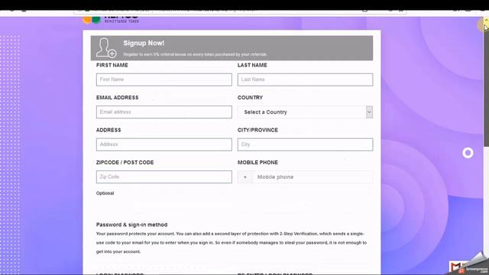This screenshot has width=489, height=275.
Task: Click the 'CITY/PROVINCE' label
Action: click(x=257, y=130)
